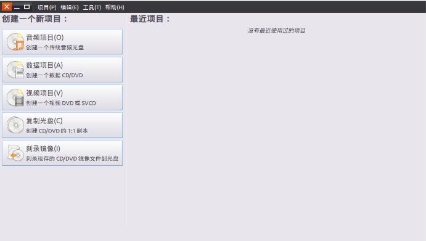This screenshot has width=426, height=241.
Task: Click the 创建一个传统音频光盘 description
Action: pyautogui.click(x=55, y=47)
